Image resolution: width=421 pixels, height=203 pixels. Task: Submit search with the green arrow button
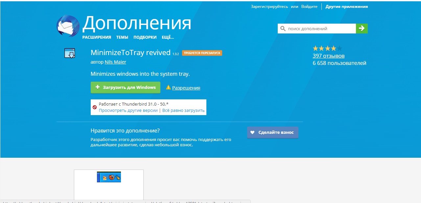click(362, 29)
